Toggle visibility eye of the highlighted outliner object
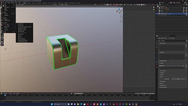Screen dimensions: 188x106 pyautogui.click(x=185, y=14)
